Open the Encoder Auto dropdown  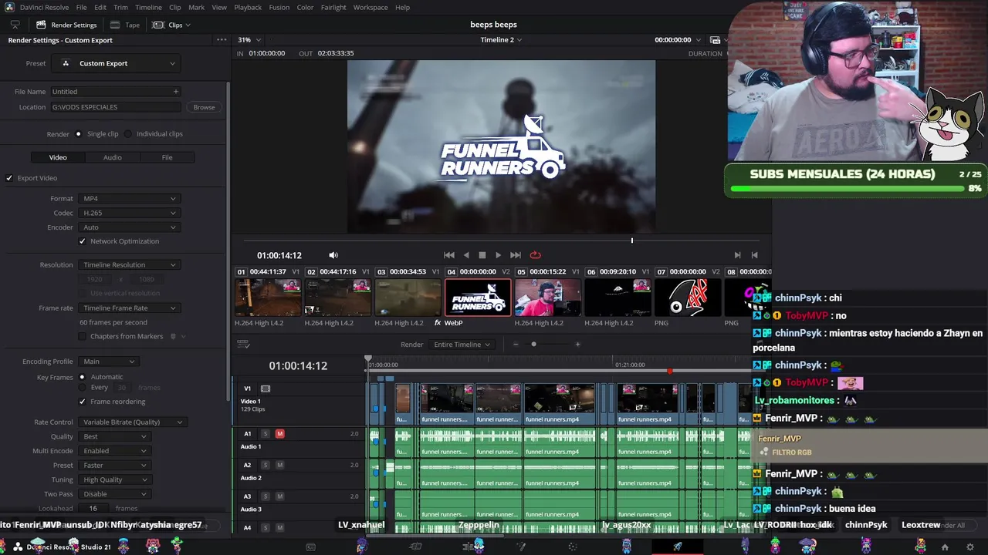[128, 227]
